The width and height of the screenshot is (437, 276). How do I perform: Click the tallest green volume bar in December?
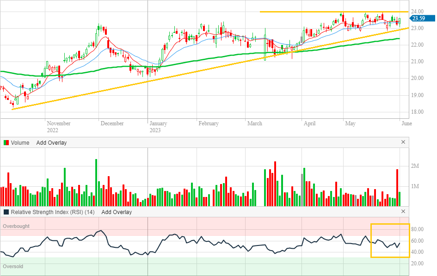coord(96,183)
